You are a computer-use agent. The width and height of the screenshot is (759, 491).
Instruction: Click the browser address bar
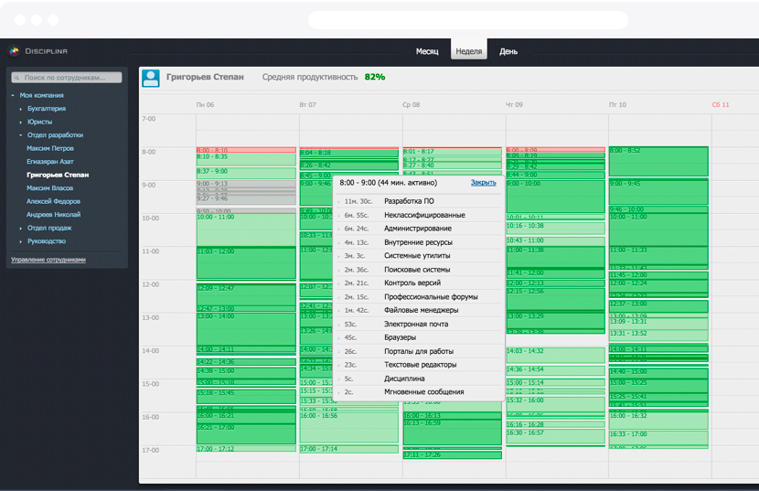tap(468, 20)
